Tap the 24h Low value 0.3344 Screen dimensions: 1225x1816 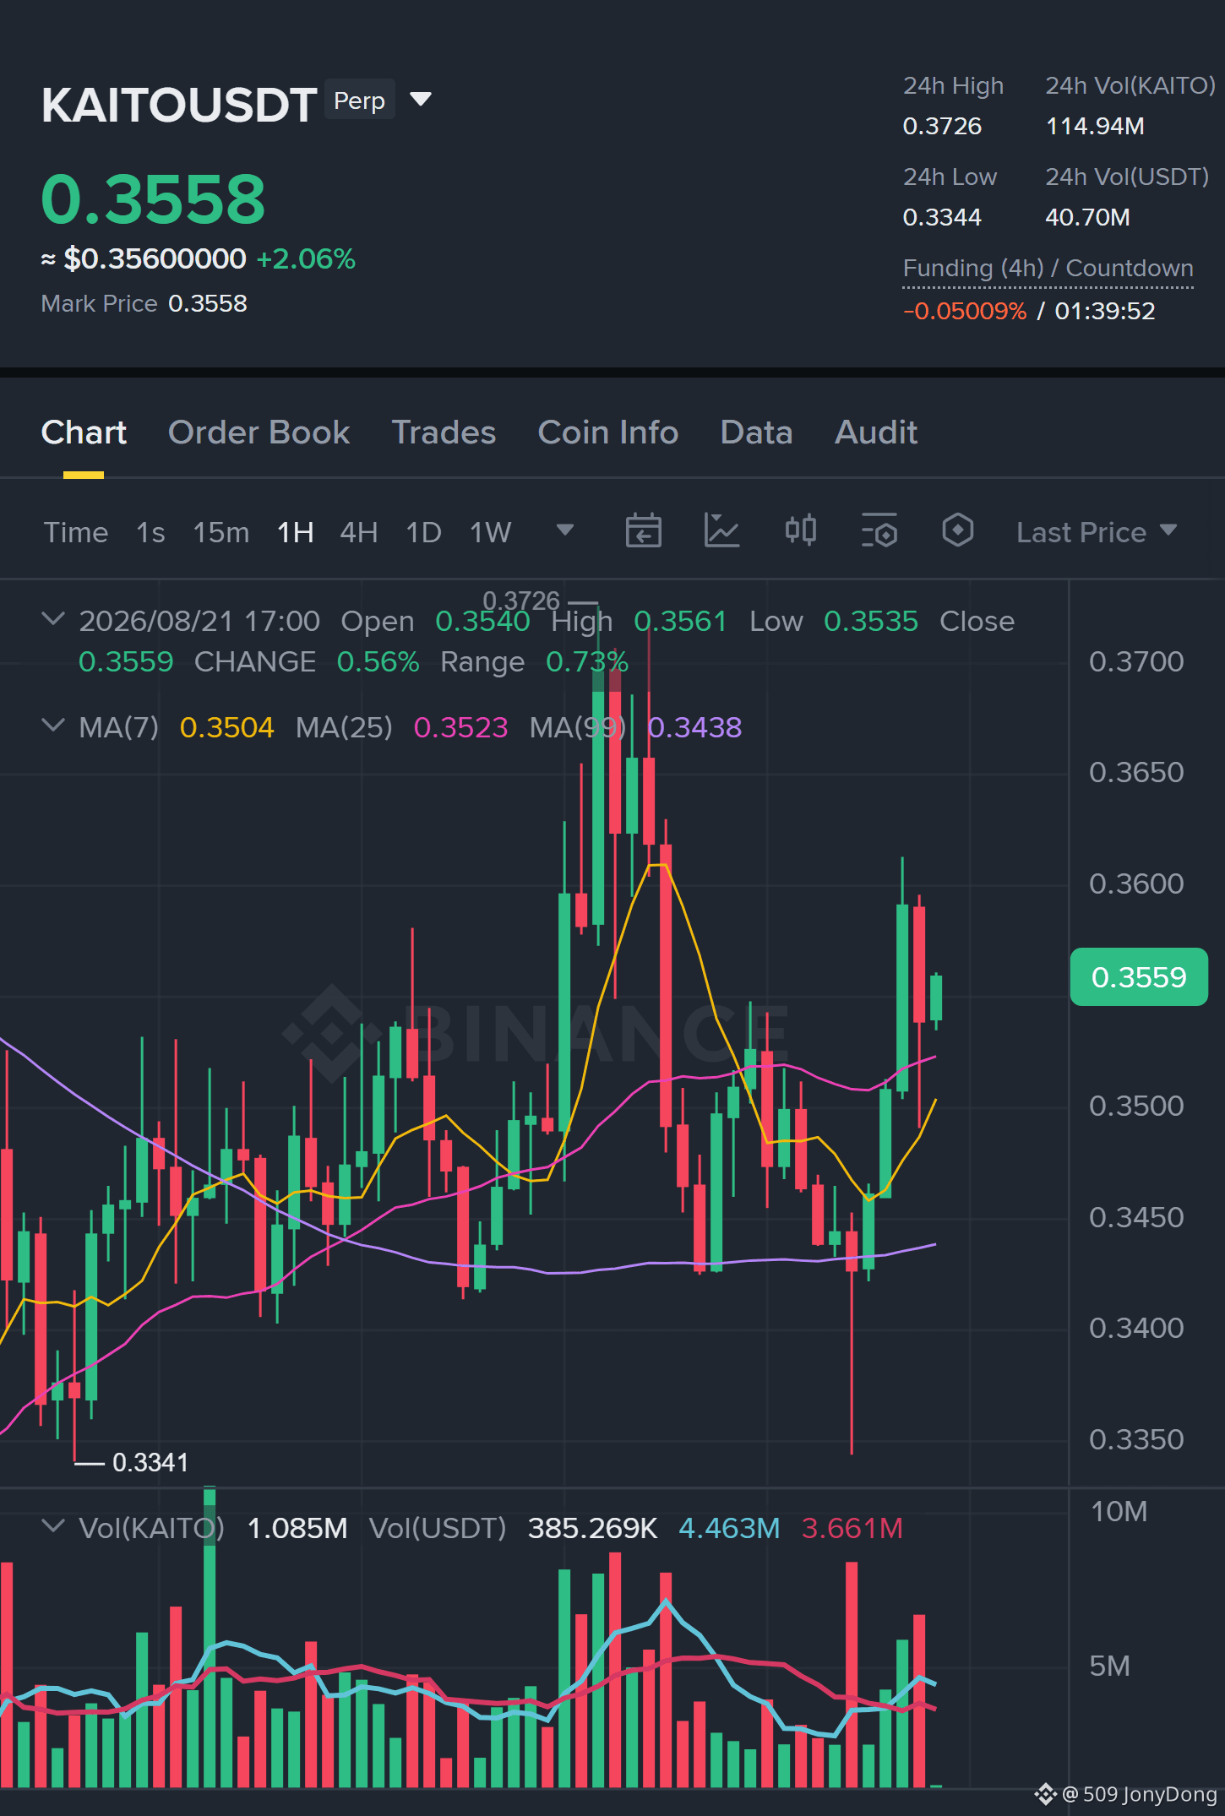[x=942, y=217]
